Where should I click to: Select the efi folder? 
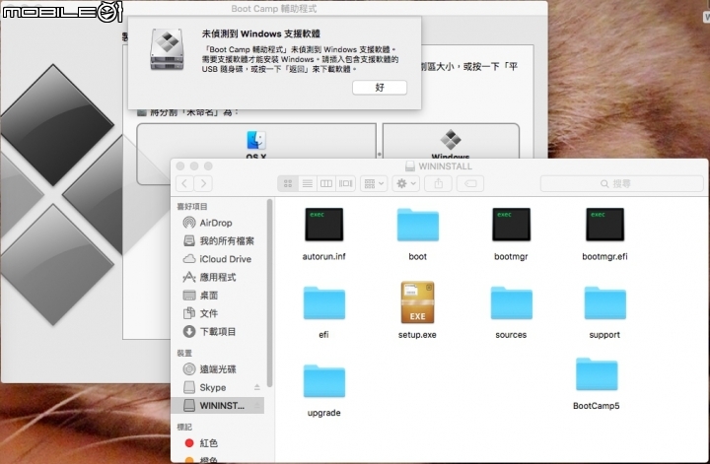pos(323,302)
